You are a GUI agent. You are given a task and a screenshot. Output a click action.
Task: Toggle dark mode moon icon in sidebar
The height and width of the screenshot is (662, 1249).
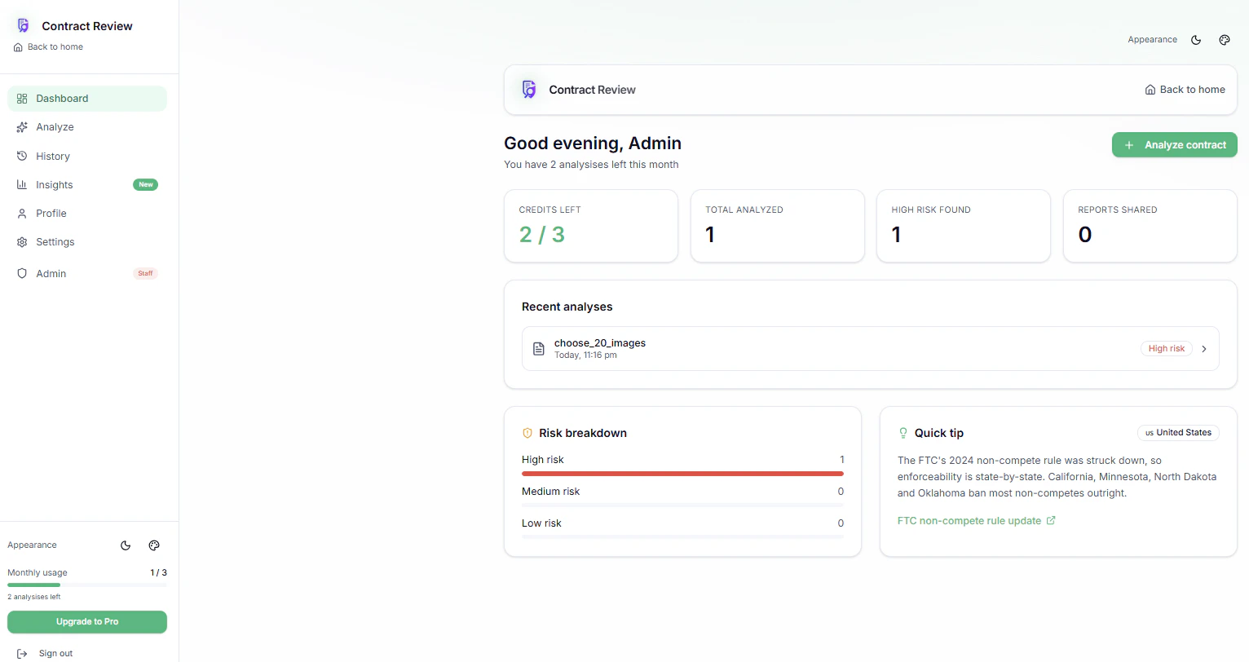126,545
